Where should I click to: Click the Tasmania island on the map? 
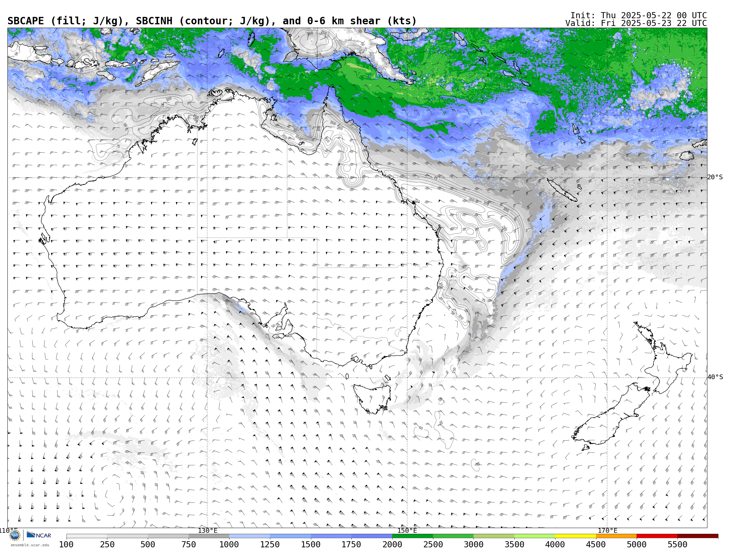coord(373,399)
